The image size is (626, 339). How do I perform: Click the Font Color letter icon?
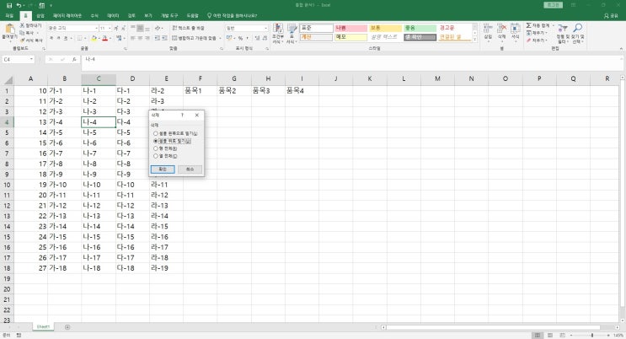[104, 39]
